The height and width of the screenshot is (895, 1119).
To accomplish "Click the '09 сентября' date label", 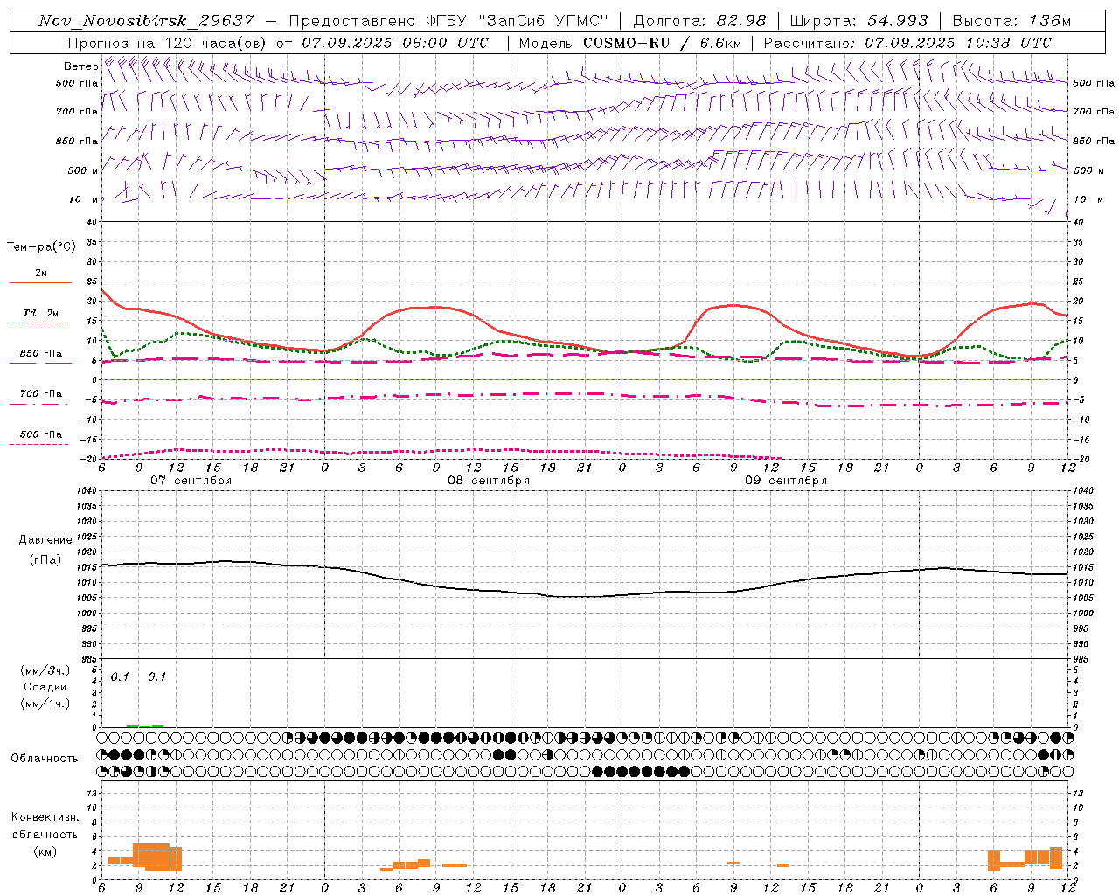I will (x=785, y=481).
